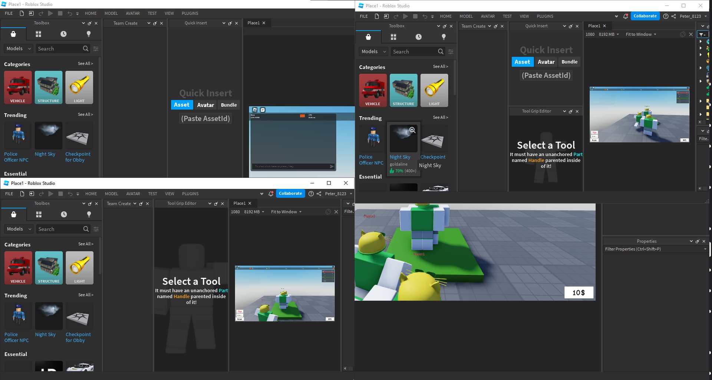Click Collaborate button in bottom-left window
This screenshot has width=712, height=380.
pyautogui.click(x=290, y=193)
